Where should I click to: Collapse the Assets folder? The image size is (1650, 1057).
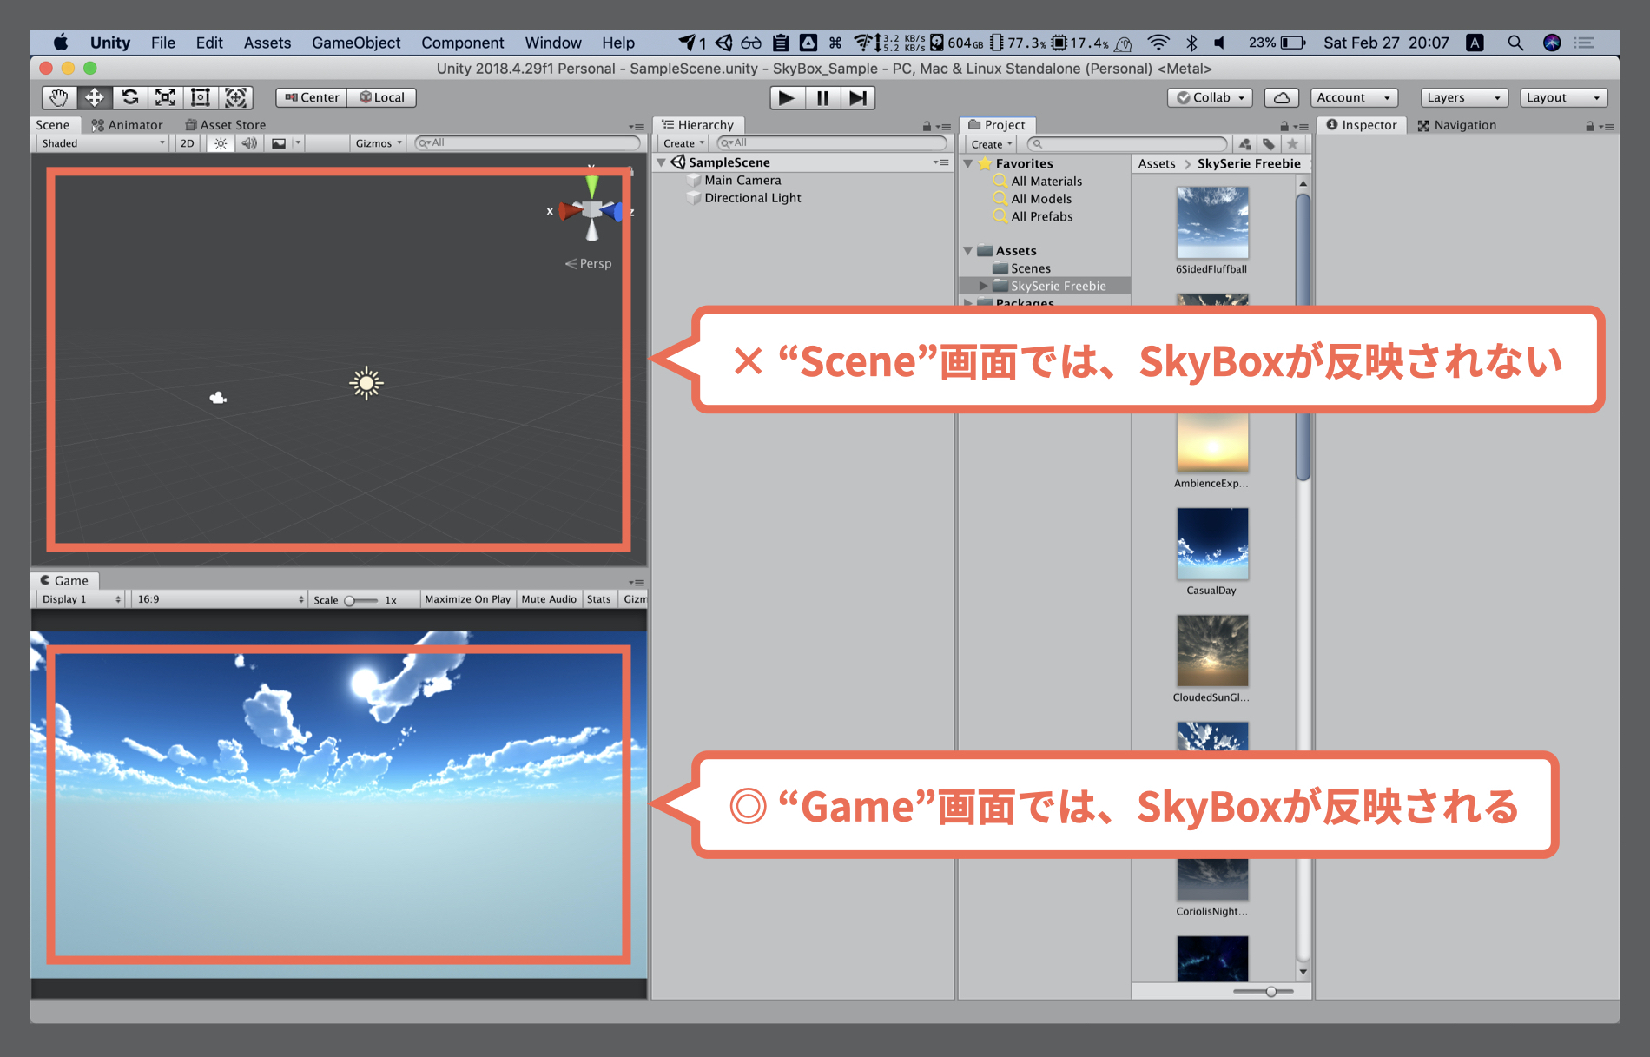point(968,251)
